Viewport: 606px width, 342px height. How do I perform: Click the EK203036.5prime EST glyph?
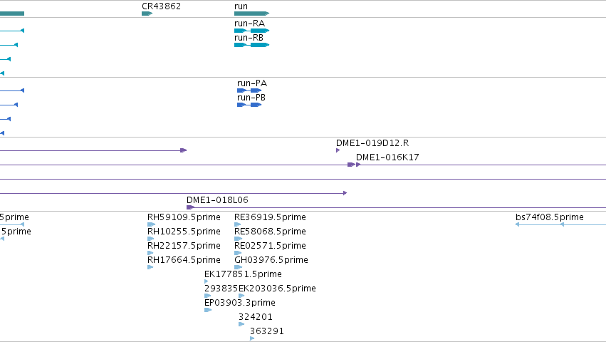pyautogui.click(x=241, y=296)
